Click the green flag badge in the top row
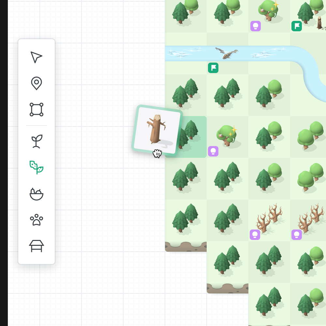 [297, 26]
